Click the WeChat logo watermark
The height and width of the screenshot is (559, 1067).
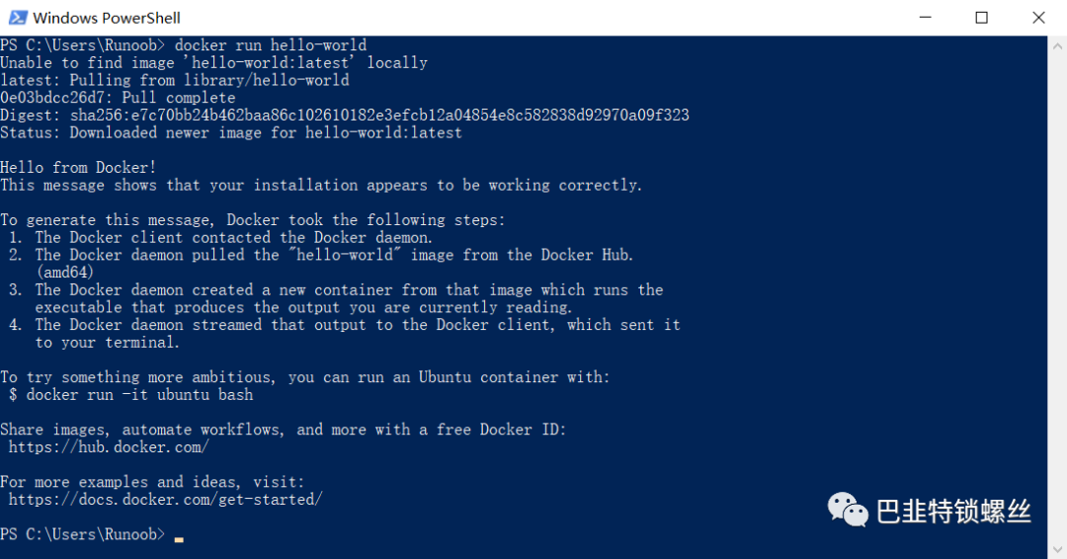848,510
